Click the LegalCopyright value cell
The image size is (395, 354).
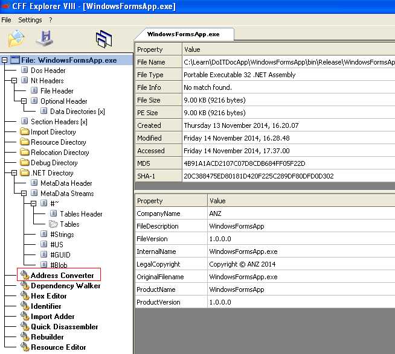click(301, 264)
